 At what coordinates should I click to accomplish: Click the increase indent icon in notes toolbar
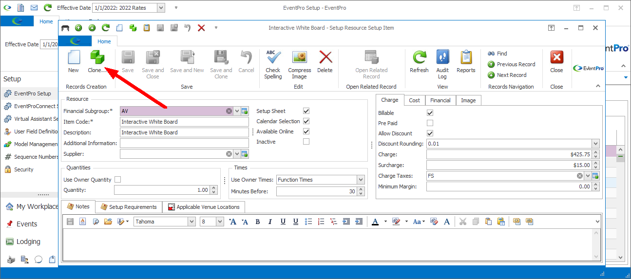(x=359, y=222)
